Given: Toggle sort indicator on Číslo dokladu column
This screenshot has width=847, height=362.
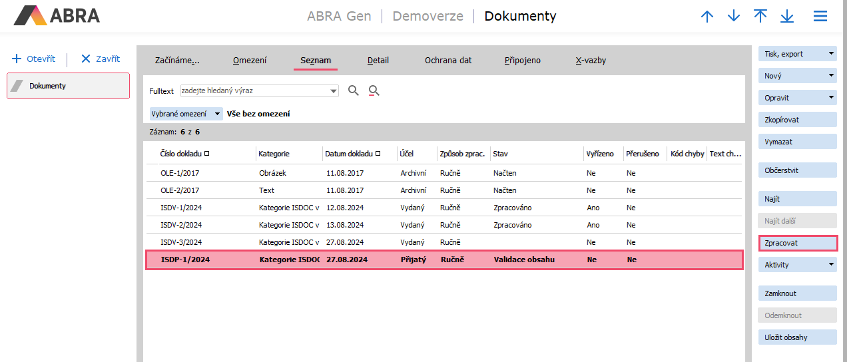Looking at the screenshot, I should [207, 154].
